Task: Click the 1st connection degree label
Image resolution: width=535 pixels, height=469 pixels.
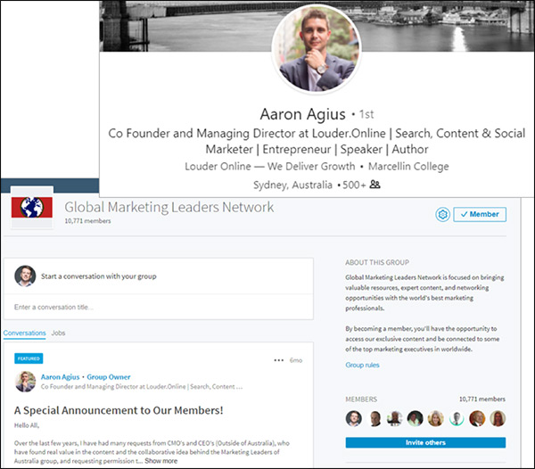Action: tap(366, 114)
